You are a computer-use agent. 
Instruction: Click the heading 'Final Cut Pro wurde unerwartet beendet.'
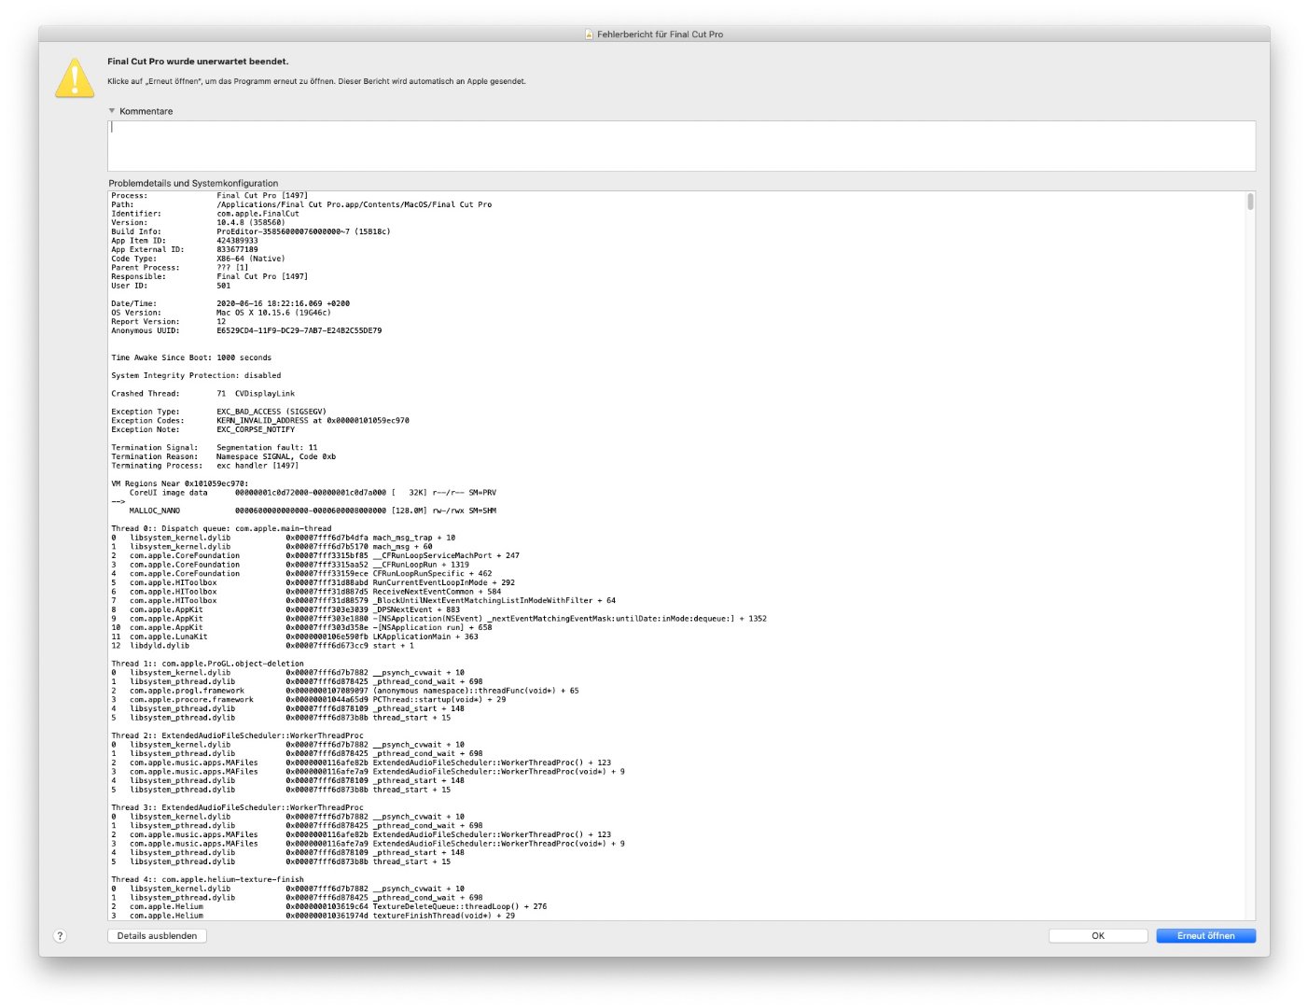[198, 62]
